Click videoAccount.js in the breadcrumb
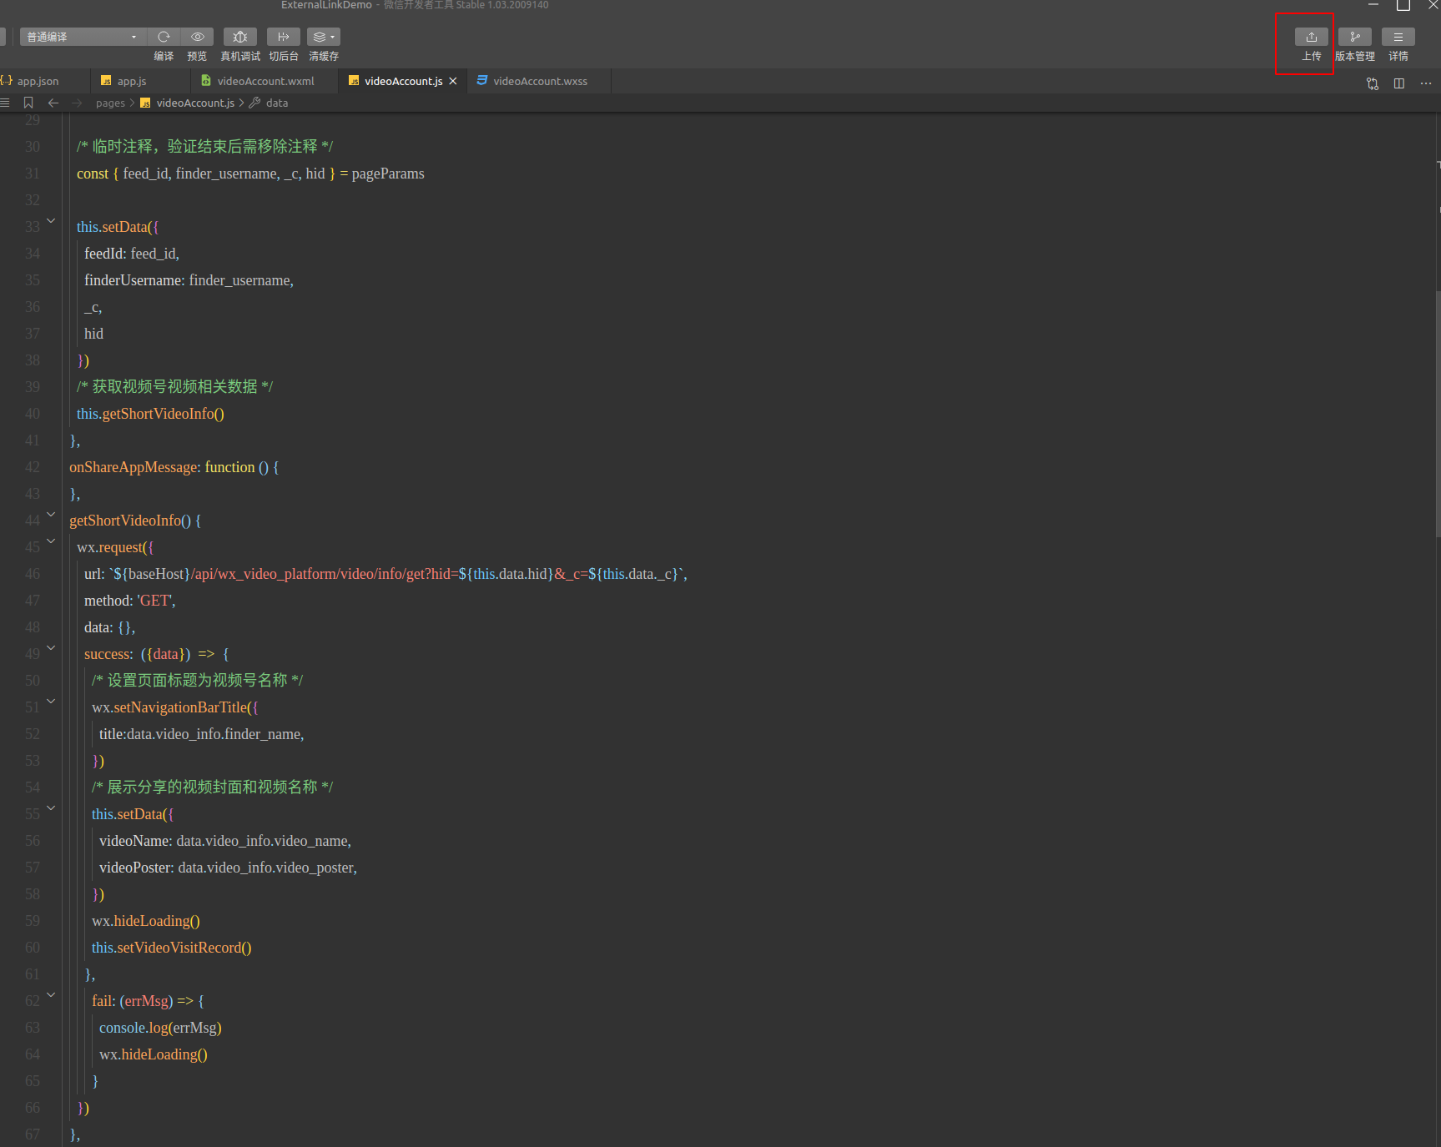Viewport: 1441px width, 1147px height. click(195, 103)
